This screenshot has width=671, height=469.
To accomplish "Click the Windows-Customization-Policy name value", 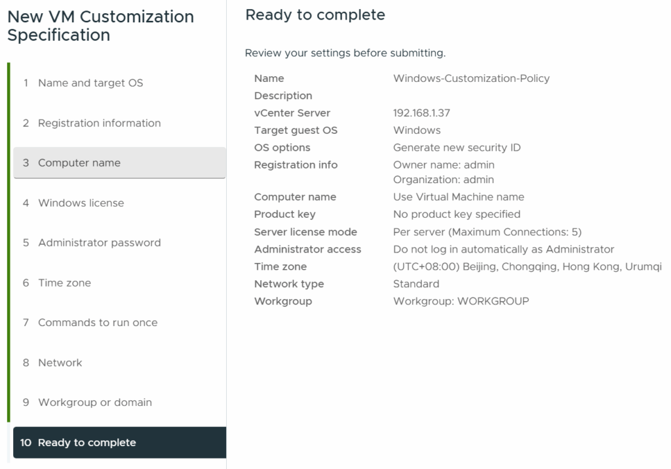I will 471,79.
